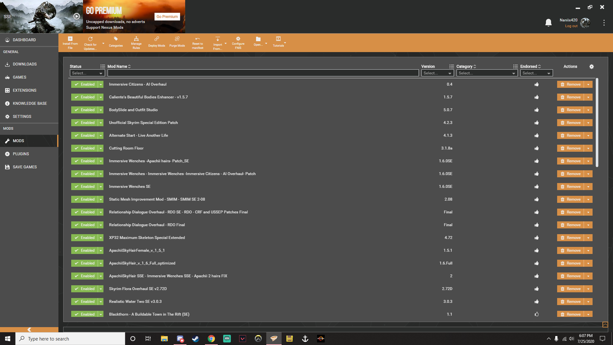Image resolution: width=613 pixels, height=345 pixels.
Task: Click user avatar for Naniix420
Action: 585,23
